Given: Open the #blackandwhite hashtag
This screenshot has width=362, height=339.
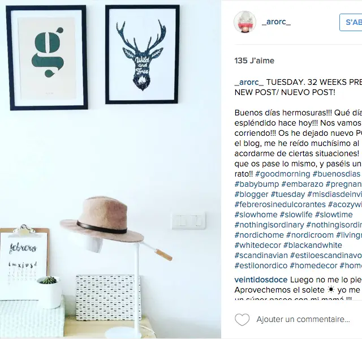Looking at the screenshot, I should [x=313, y=245].
